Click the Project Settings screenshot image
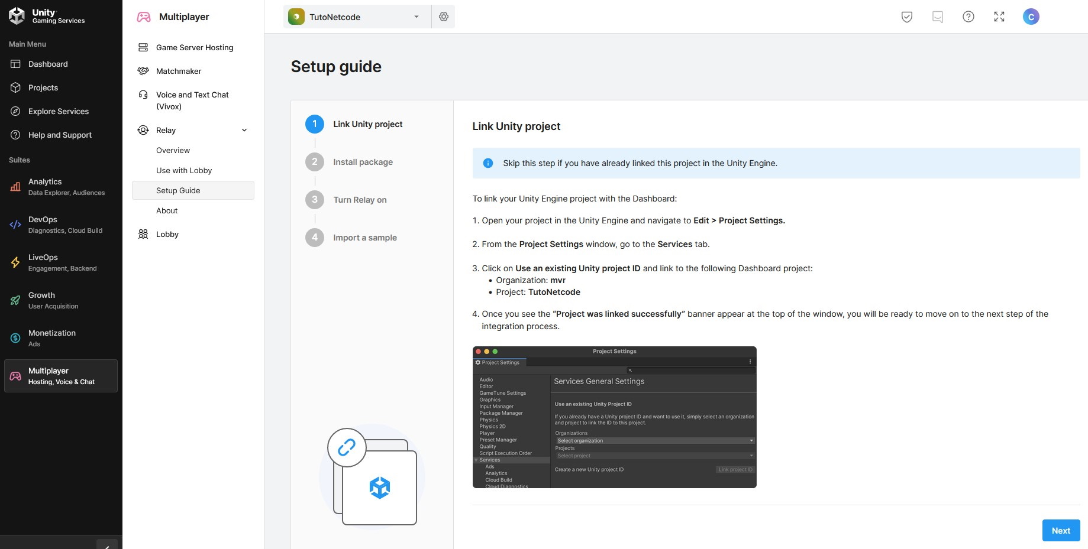Image resolution: width=1088 pixels, height=549 pixels. [x=615, y=417]
